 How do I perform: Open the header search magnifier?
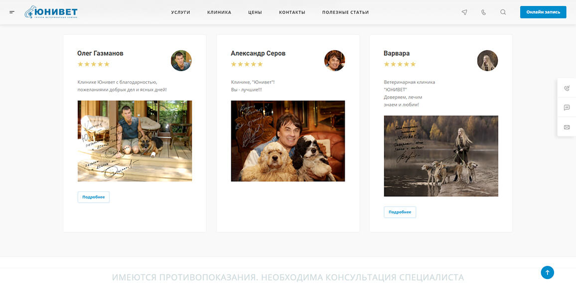pos(503,12)
